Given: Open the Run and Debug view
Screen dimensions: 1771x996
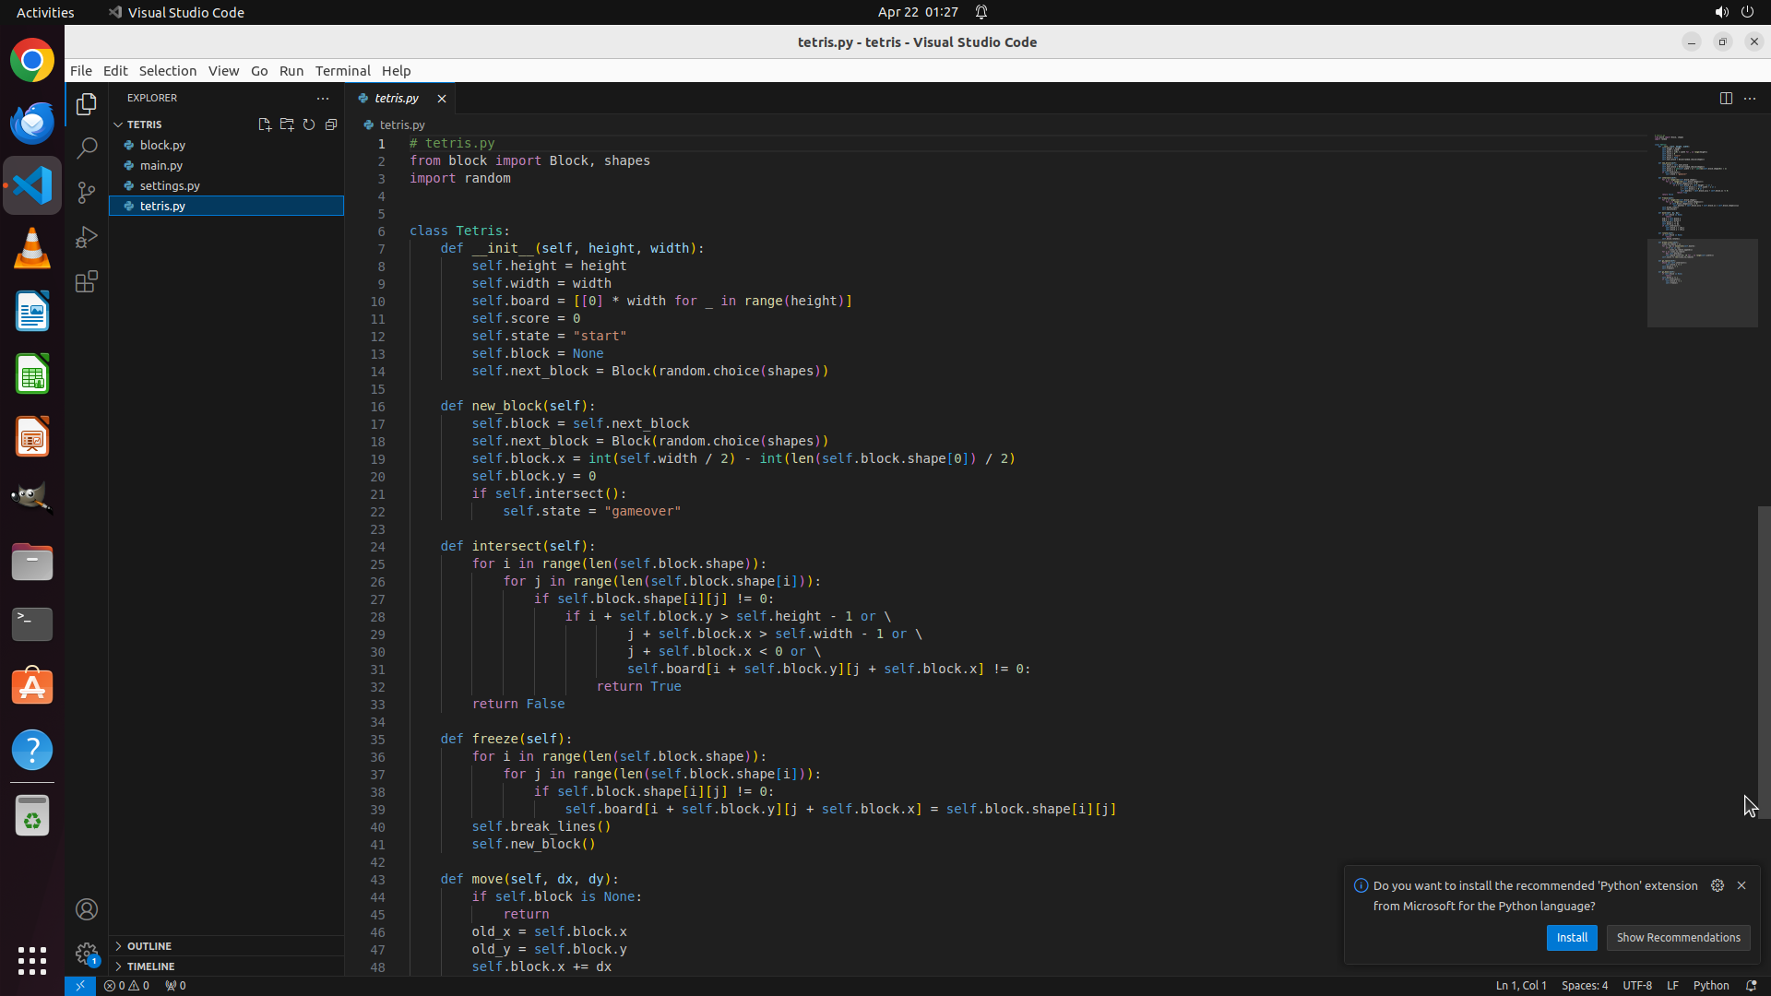Looking at the screenshot, I should pos(87,237).
